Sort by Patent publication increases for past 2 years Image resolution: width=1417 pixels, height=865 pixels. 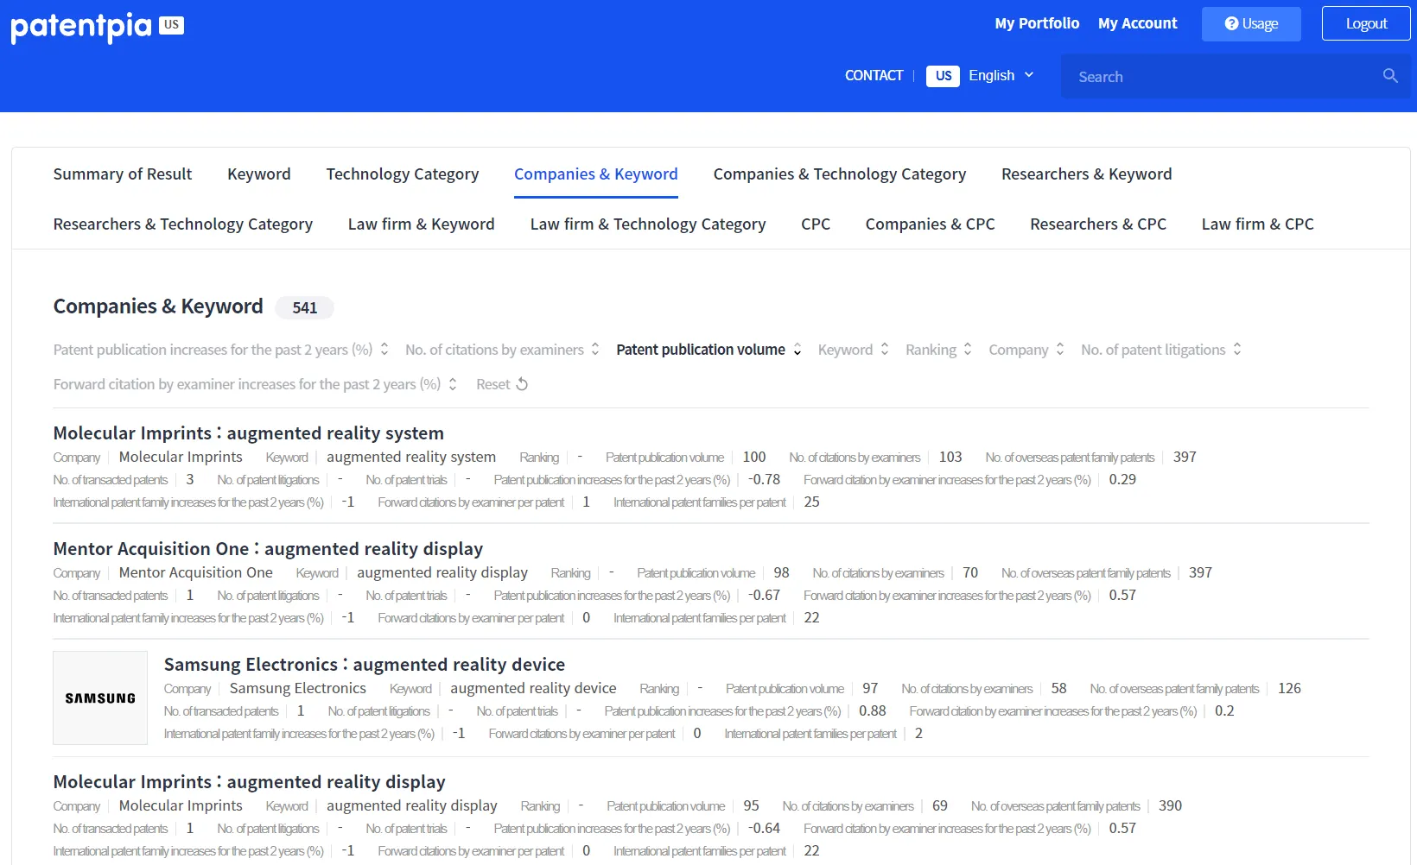221,350
